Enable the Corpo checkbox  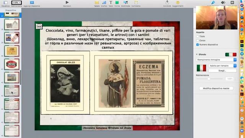point(198,41)
